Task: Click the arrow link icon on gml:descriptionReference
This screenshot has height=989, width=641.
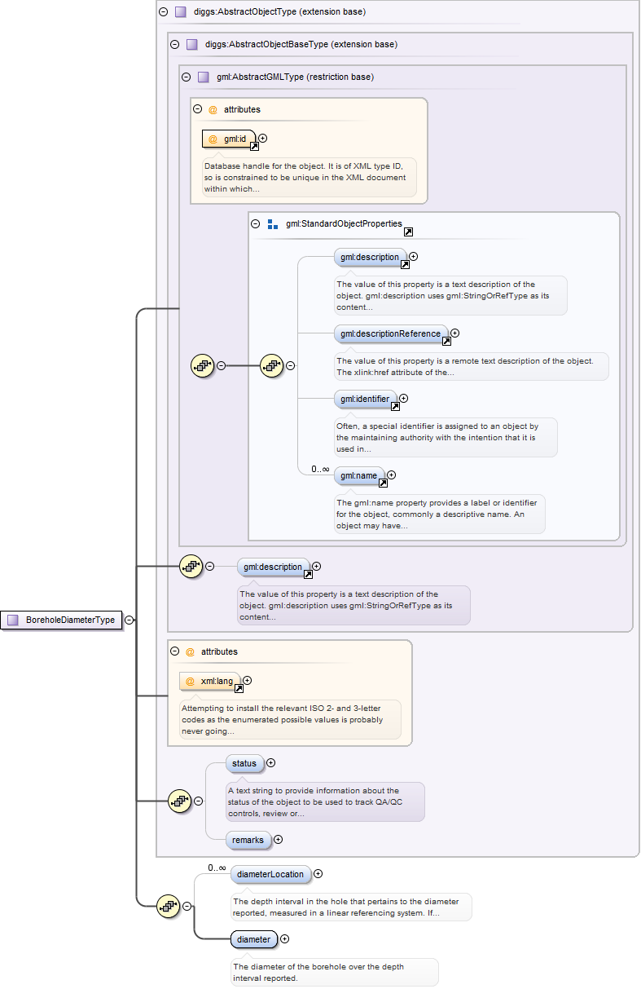Action: (x=446, y=342)
